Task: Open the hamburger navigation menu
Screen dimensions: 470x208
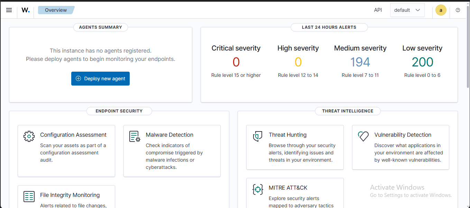Action: click(x=9, y=10)
